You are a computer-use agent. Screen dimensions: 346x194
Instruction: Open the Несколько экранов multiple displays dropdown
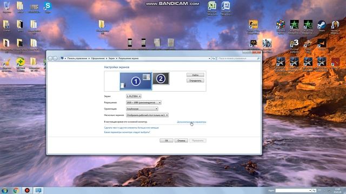(x=147, y=115)
